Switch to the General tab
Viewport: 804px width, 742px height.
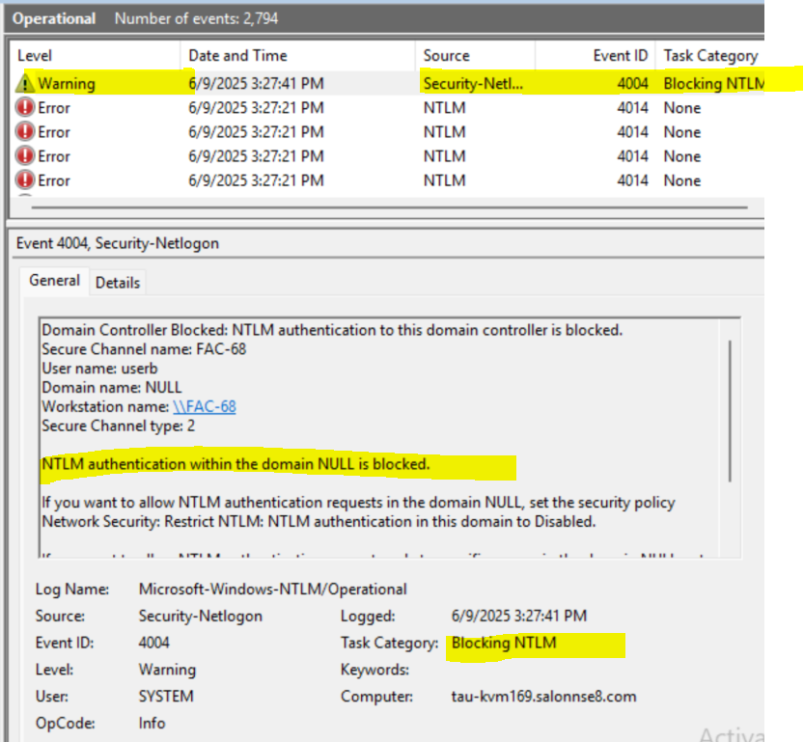pos(54,281)
